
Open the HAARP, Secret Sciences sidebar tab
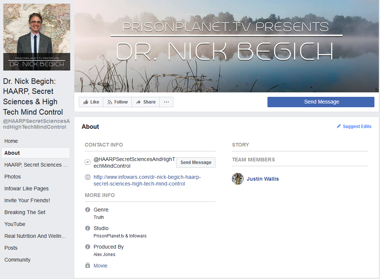(36, 165)
